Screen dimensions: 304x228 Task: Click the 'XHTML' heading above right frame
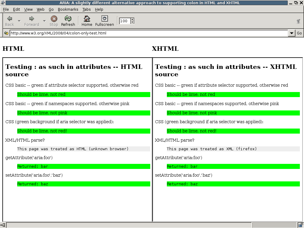[165, 48]
